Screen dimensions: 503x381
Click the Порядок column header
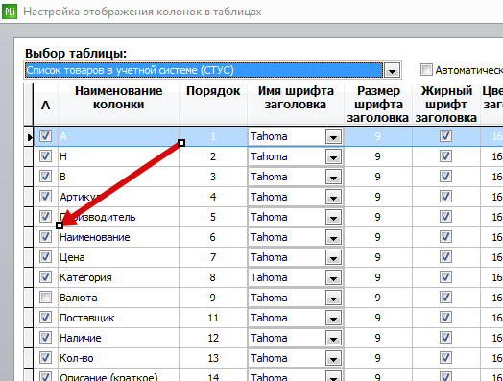coord(213,105)
